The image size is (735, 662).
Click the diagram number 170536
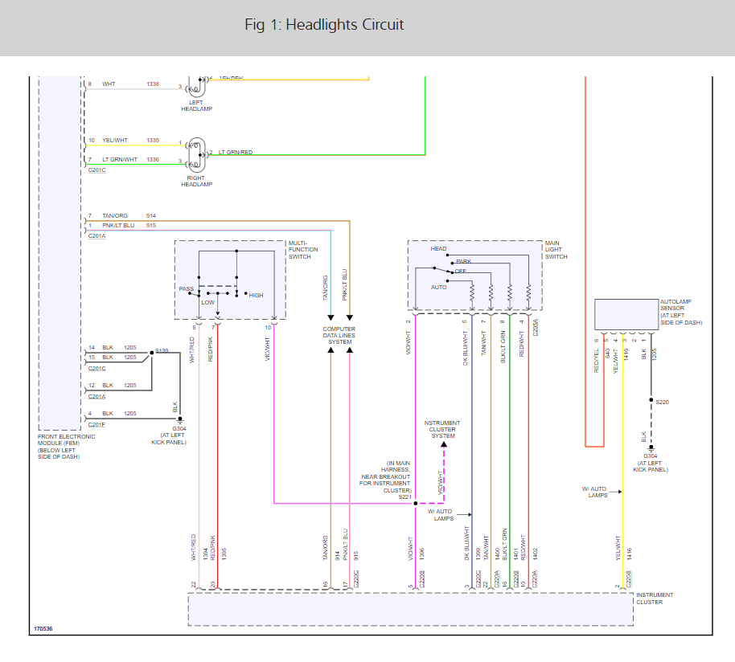tap(44, 628)
